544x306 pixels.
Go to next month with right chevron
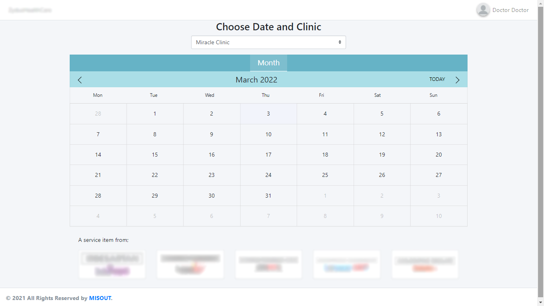(x=457, y=80)
